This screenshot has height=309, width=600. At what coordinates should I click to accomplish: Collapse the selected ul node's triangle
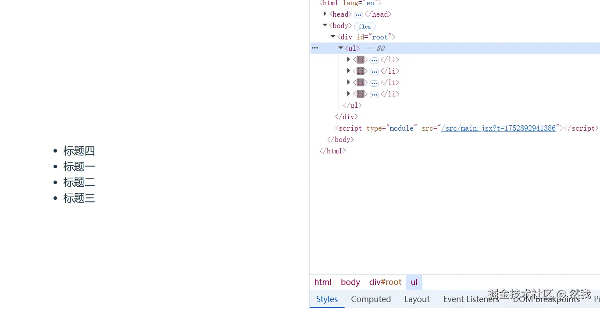click(x=341, y=48)
